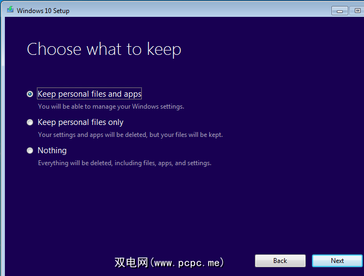
Task: Select the 'Nothing' radio button
Action: [30, 150]
